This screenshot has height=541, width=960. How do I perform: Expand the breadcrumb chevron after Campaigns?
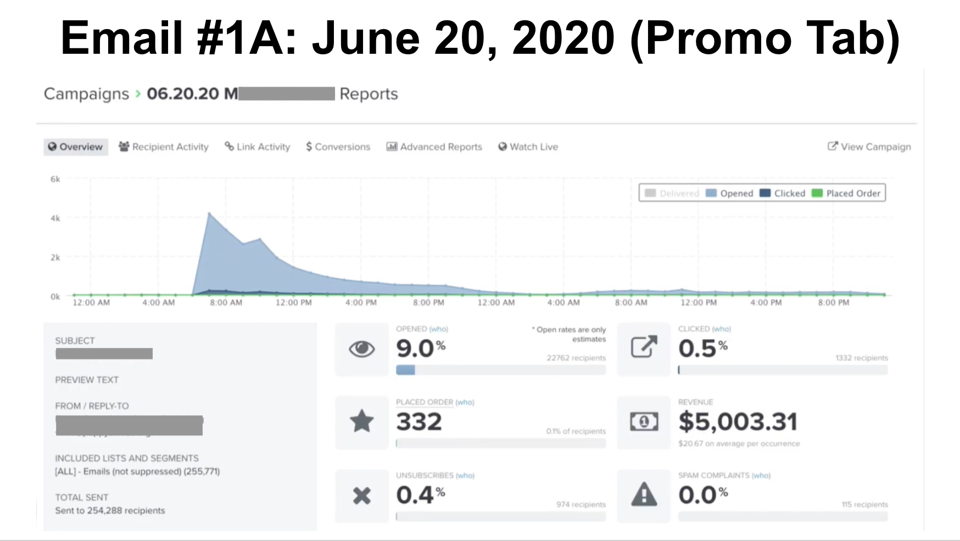point(138,94)
